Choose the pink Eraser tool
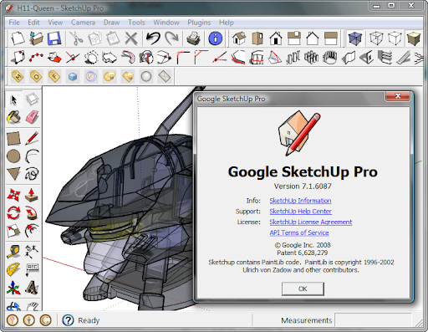The width and height of the screenshot is (428, 332). pyautogui.click(x=32, y=117)
